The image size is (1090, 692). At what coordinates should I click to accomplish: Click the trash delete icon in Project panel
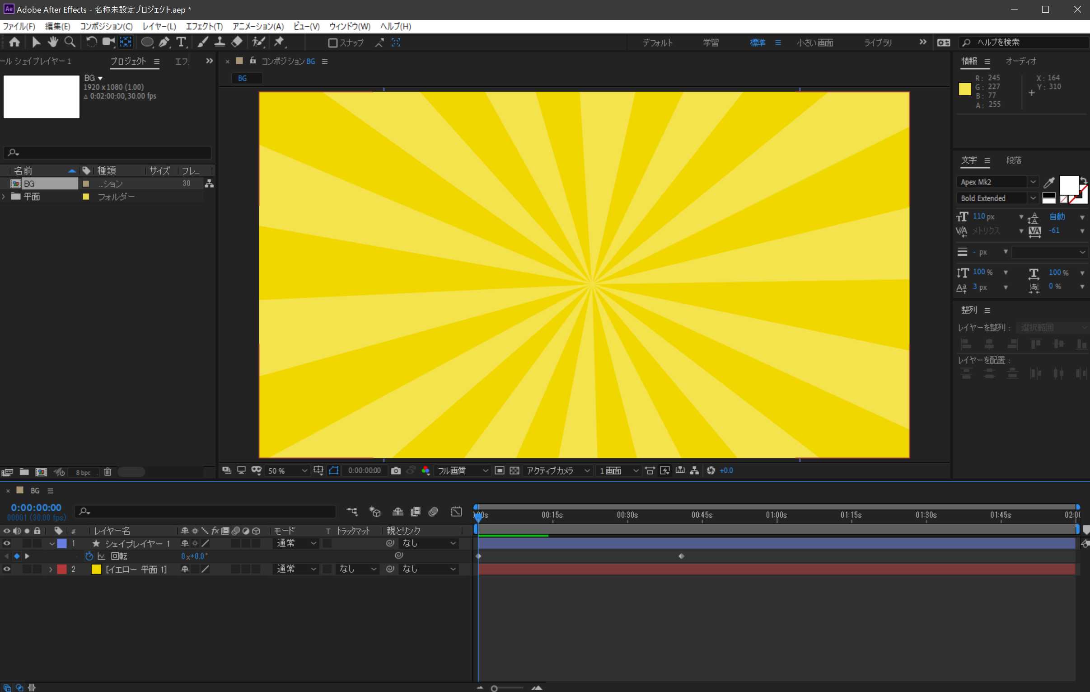[108, 472]
